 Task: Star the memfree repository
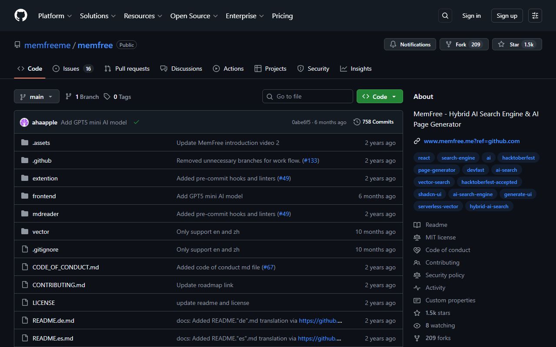pyautogui.click(x=517, y=44)
